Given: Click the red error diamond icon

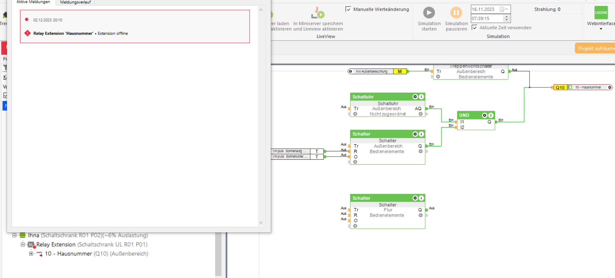Looking at the screenshot, I should 27,33.
